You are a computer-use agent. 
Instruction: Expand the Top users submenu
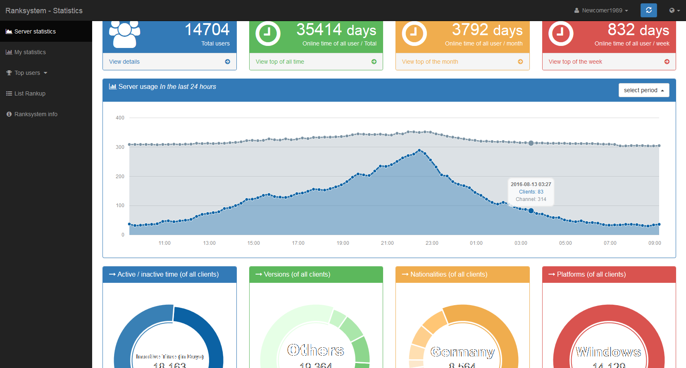pos(46,73)
